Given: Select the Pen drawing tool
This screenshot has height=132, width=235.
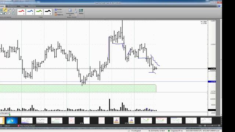Looking at the screenshot, I should pos(5,10).
